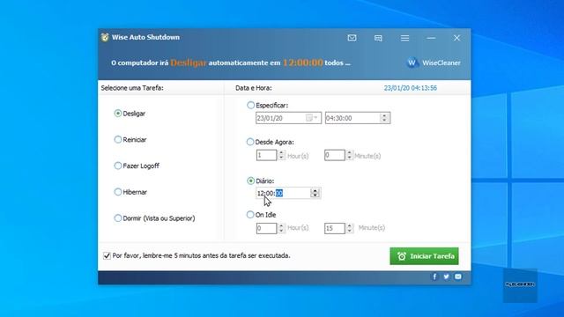
Task: Open the Facebook icon in footer
Action: [x=434, y=276]
